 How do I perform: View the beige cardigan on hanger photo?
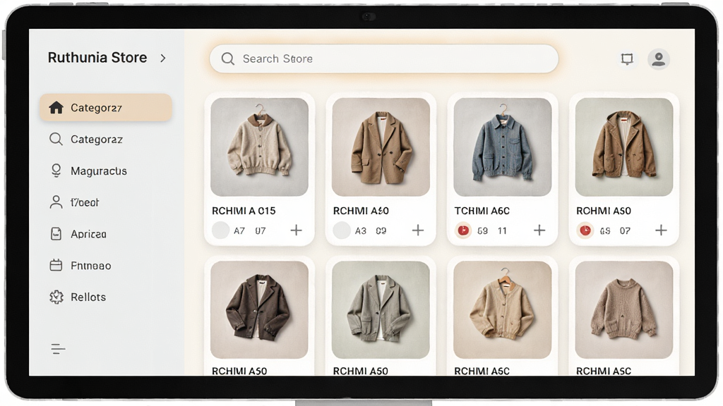pyautogui.click(x=503, y=310)
